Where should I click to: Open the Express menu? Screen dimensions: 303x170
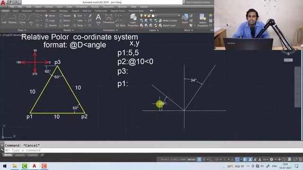tap(144, 7)
